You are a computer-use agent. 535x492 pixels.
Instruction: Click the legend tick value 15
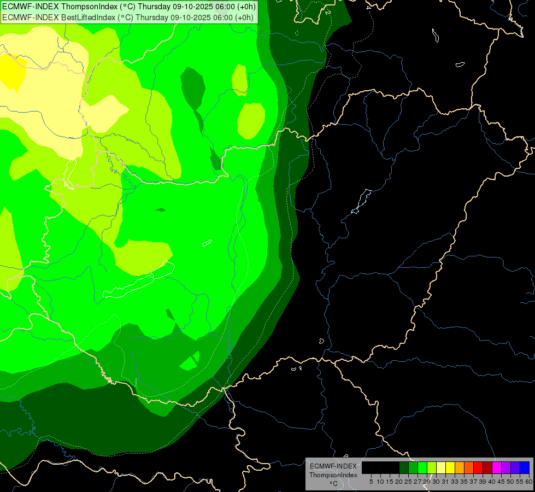pos(390,482)
